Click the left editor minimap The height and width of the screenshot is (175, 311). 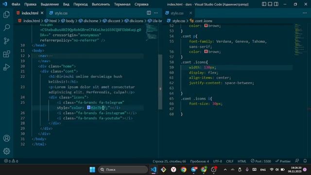click(152, 32)
